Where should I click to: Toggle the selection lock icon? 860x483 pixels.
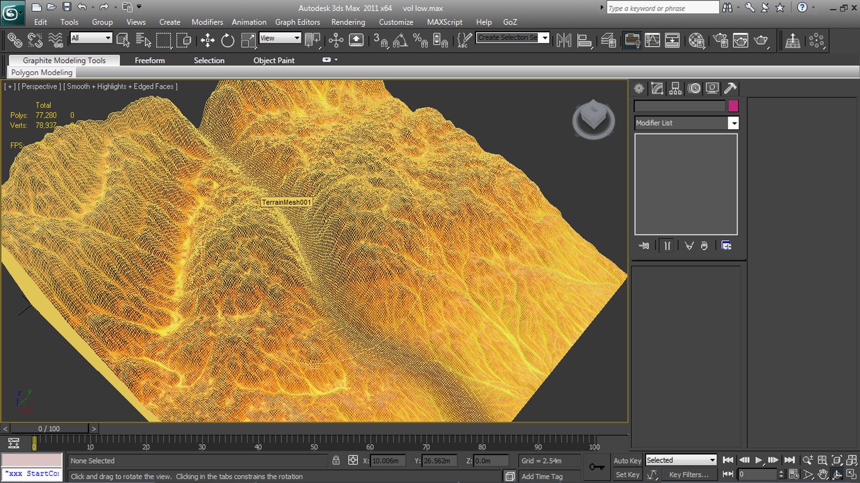[x=336, y=460]
